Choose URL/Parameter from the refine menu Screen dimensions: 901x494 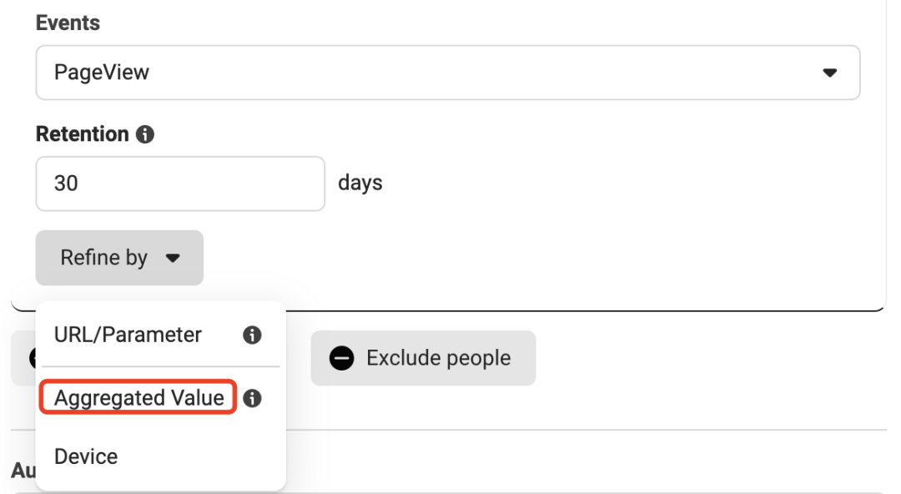coord(128,335)
